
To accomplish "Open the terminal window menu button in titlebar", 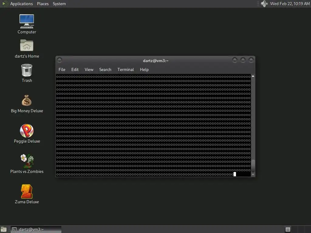I will (60, 60).
